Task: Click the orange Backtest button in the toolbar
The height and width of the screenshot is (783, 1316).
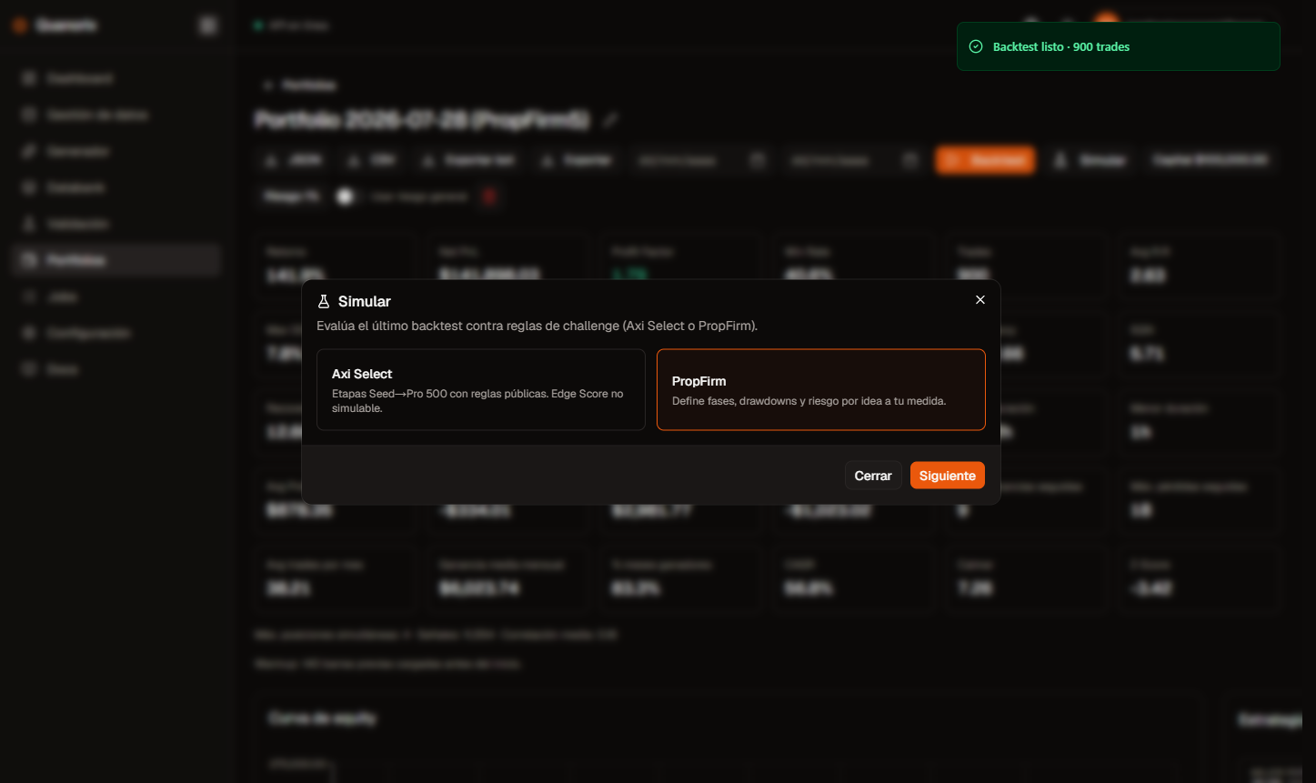Action: (x=985, y=160)
